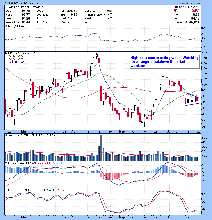Click the Last Size label

click(x=67, y=18)
